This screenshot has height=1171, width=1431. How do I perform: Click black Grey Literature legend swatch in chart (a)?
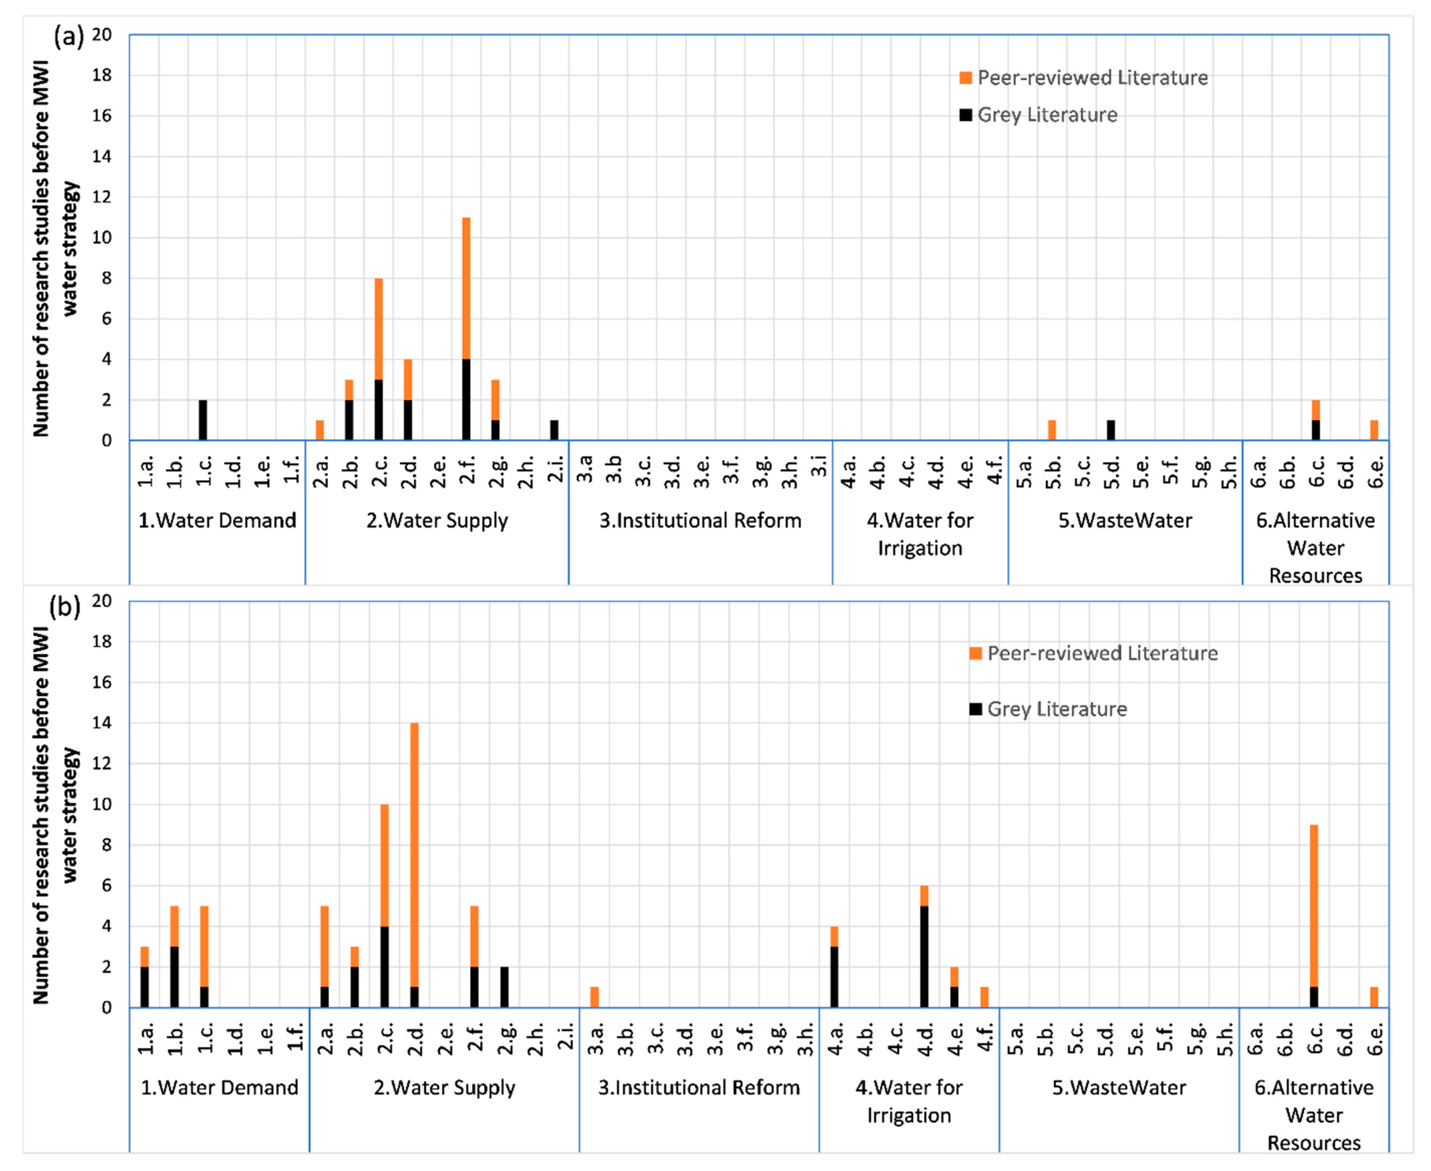(x=965, y=115)
